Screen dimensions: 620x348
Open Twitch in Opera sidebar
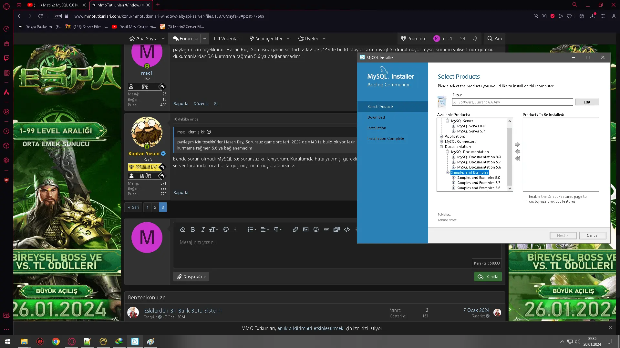(x=6, y=58)
